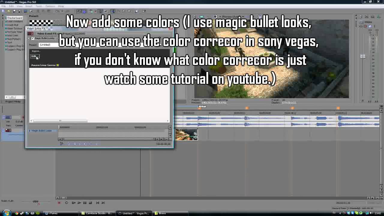Switch to Camtasia Studio in the taskbar
Viewport: 384px width, 216px height.
98,213
